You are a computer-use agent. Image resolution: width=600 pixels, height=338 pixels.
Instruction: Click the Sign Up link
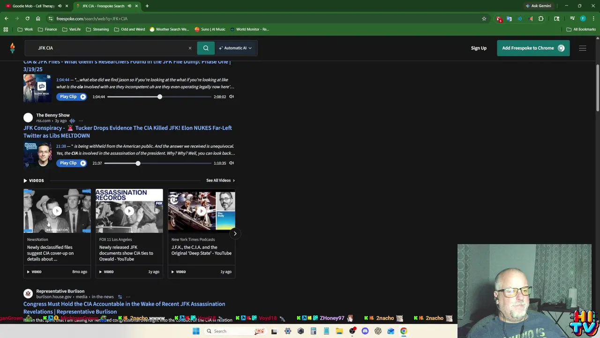click(x=479, y=48)
